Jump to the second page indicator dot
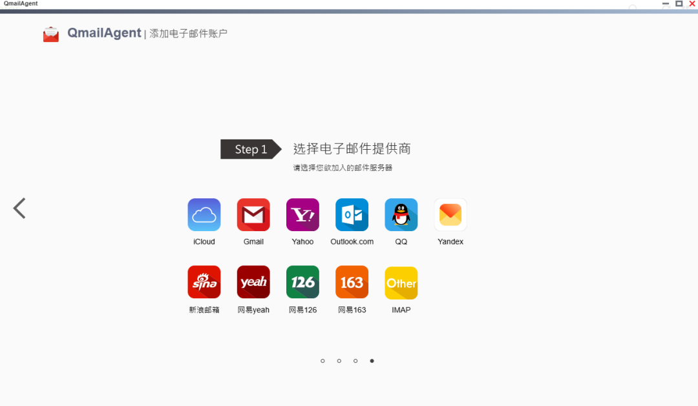This screenshot has height=406, width=698. [339, 361]
